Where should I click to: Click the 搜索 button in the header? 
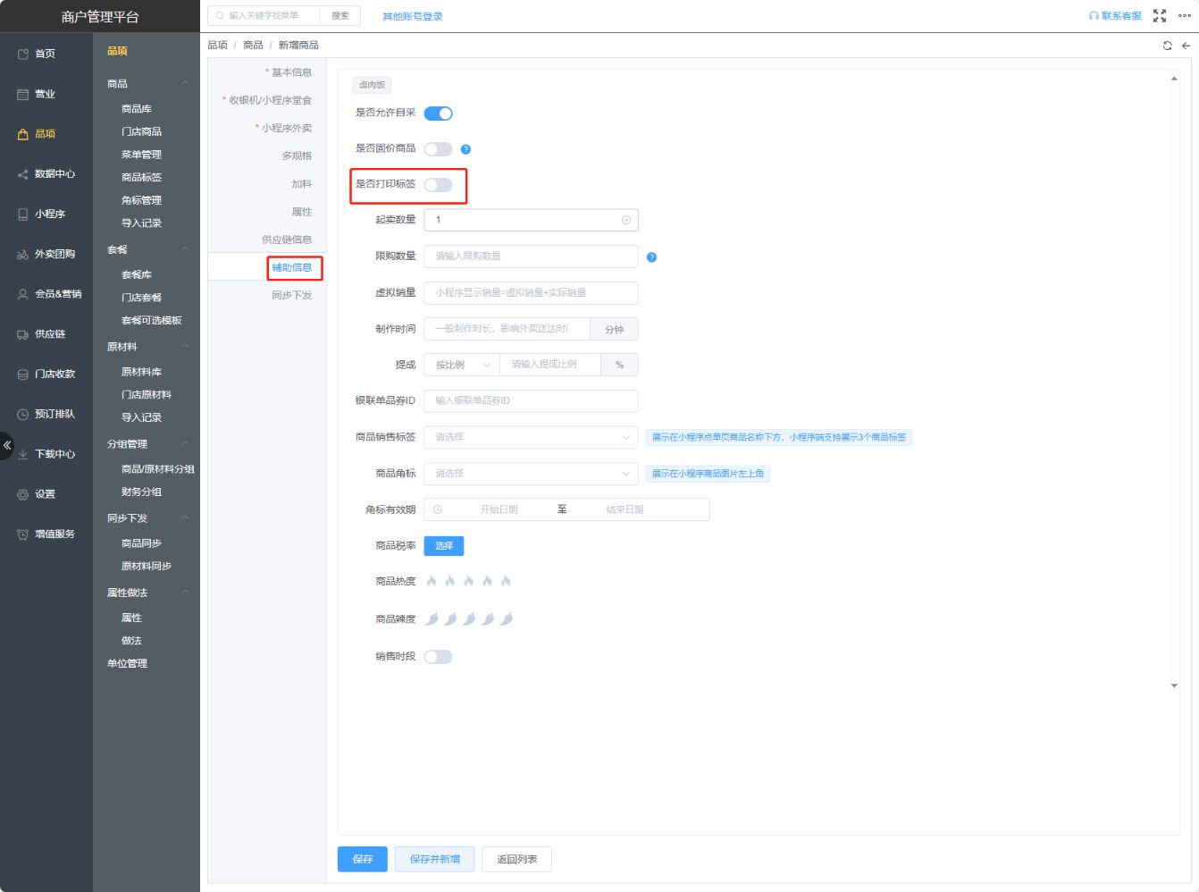click(x=340, y=16)
